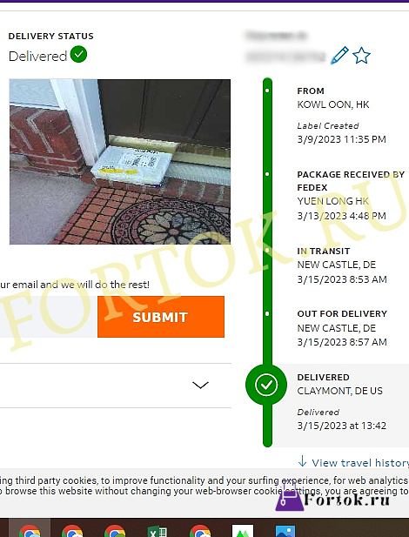Viewport: 409px width, 537px height.
Task: Open the proof-of-delivery doorstep photo
Action: 120,162
